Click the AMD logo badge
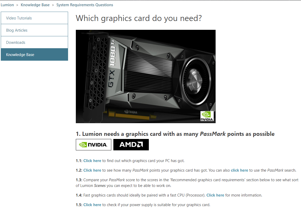301x210 pixels. click(131, 145)
